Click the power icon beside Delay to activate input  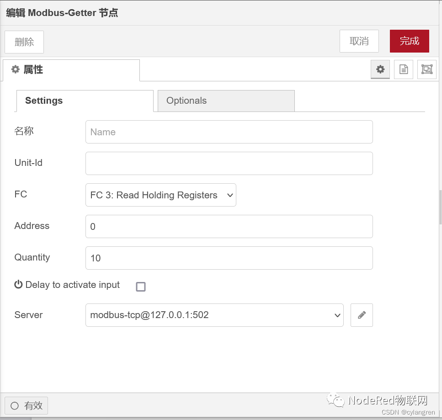tap(18, 284)
